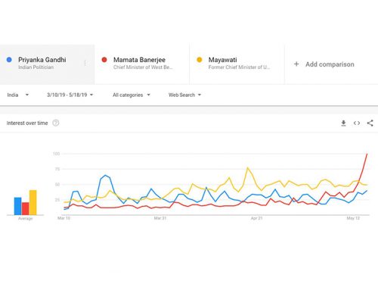The image size is (378, 284).
Task: Open the Web Search type dropdown
Action: 184,95
